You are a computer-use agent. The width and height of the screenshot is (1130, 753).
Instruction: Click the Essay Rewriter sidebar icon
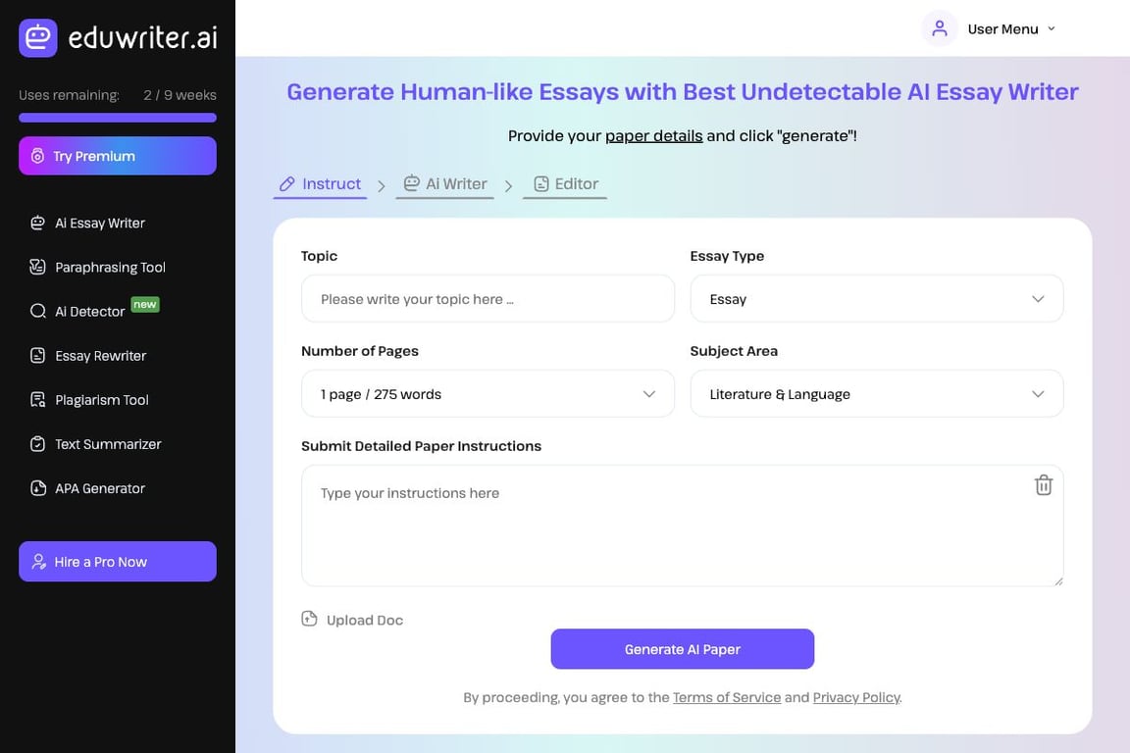[38, 356]
